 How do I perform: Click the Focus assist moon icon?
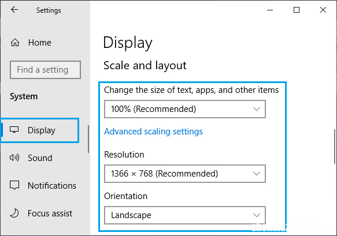14,213
